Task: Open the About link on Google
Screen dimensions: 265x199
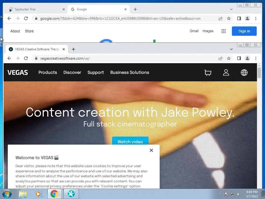Action: 15,31
